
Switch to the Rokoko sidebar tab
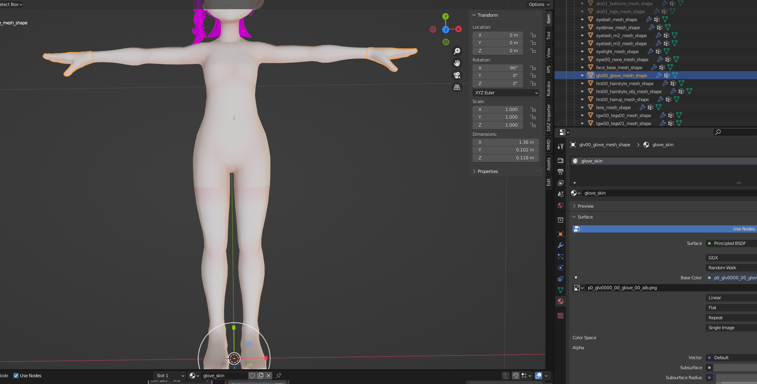549,88
